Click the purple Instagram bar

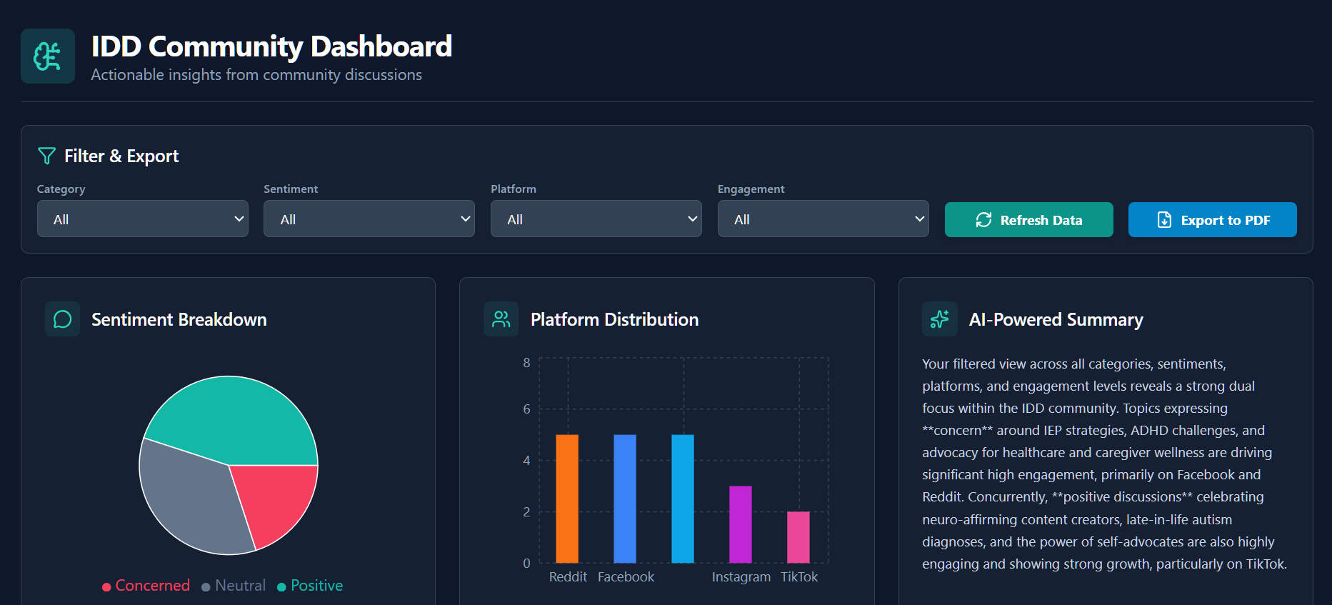pos(741,524)
